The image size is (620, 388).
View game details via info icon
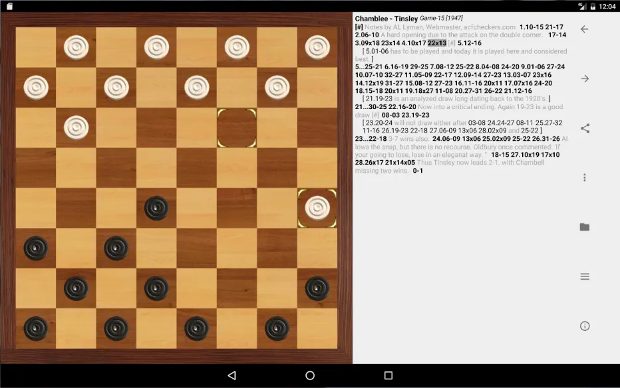point(585,326)
